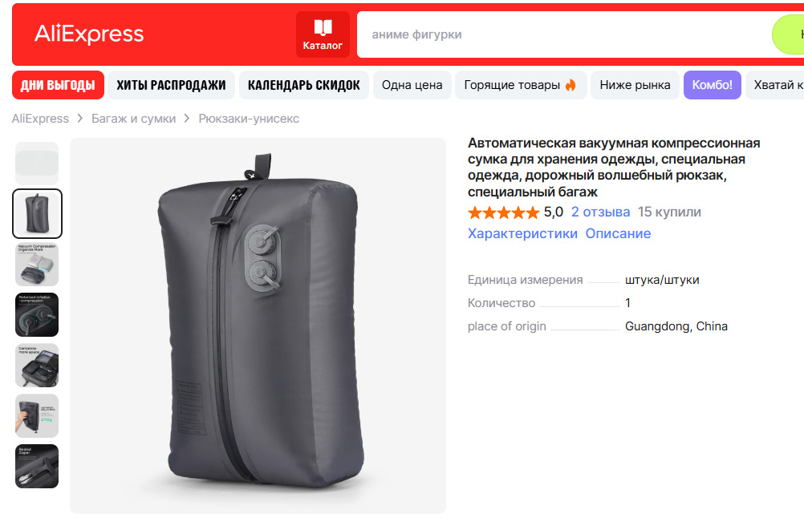
Task: Select the Motorized inflation compression thumbnail
Action: 37,315
